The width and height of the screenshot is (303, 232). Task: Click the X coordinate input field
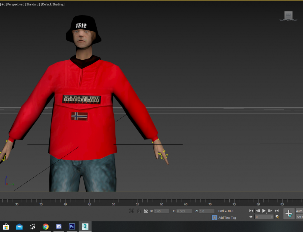pos(162,211)
